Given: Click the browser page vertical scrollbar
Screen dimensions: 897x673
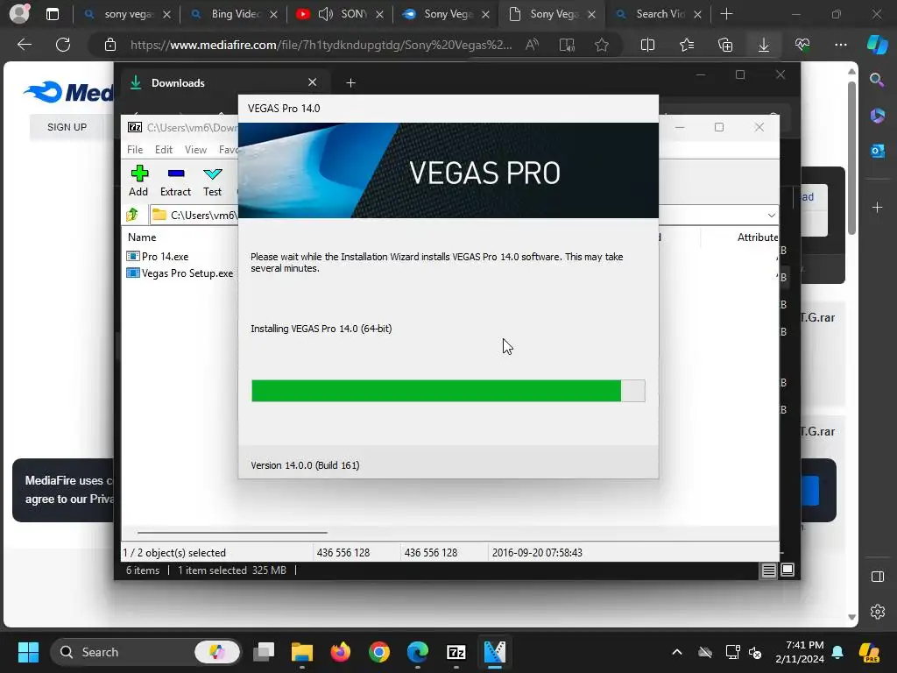Looking at the screenshot, I should click(851, 158).
